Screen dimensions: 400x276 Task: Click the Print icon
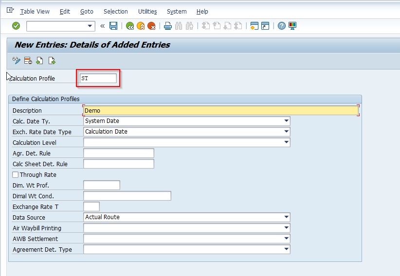tap(167, 26)
